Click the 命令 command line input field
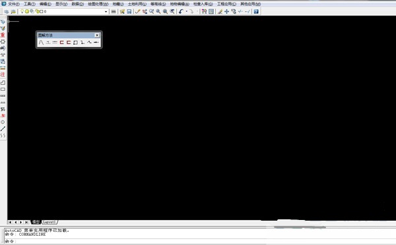 click(x=199, y=242)
